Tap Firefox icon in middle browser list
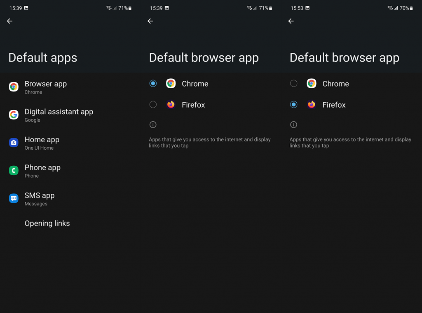 pos(171,104)
